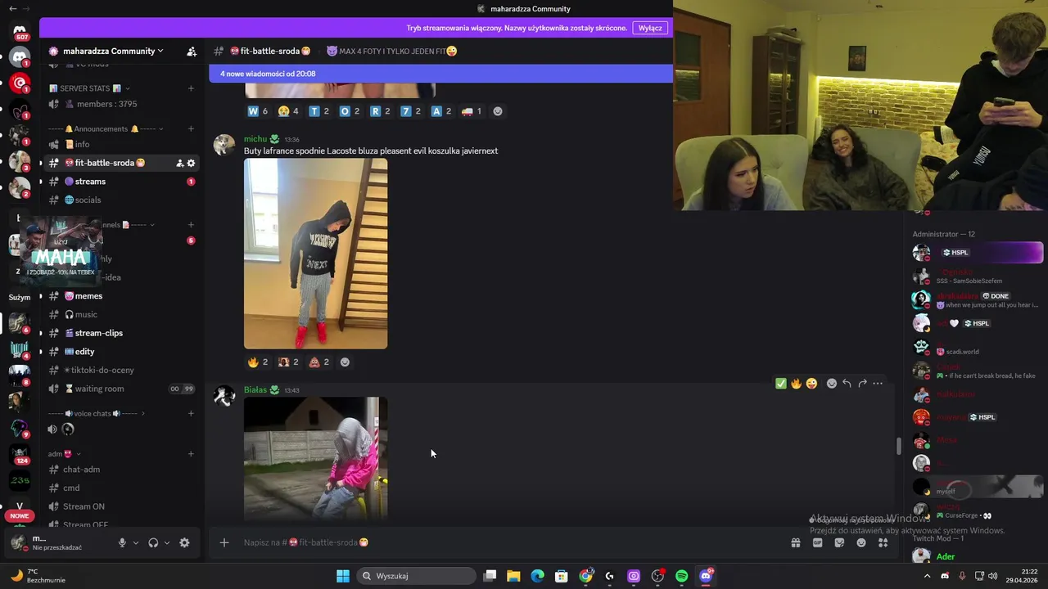React with fire emoji in hover toolbar
This screenshot has height=589, width=1048.
point(796,383)
